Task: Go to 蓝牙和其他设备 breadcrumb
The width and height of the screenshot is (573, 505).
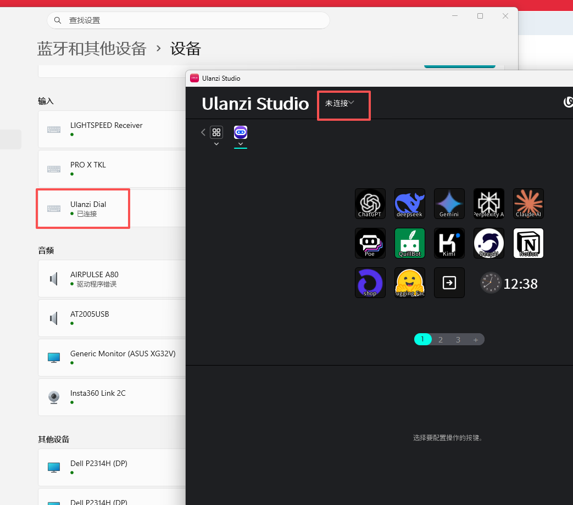Action: [x=92, y=48]
